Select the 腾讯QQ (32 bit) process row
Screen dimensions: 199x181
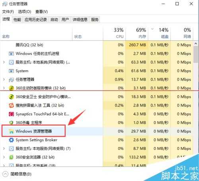click(x=97, y=45)
